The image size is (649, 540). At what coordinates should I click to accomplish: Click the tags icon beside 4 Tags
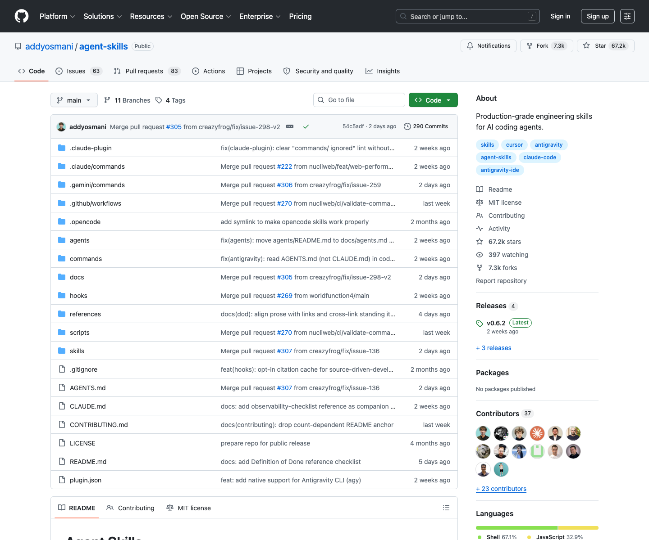(x=159, y=100)
